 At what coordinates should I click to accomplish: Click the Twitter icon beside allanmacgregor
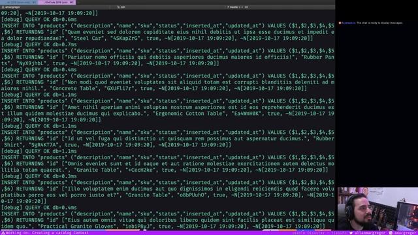(x=351, y=233)
